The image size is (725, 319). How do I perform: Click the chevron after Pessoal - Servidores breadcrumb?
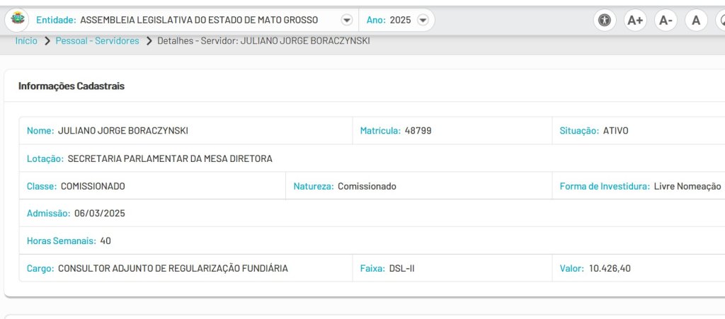pos(149,40)
